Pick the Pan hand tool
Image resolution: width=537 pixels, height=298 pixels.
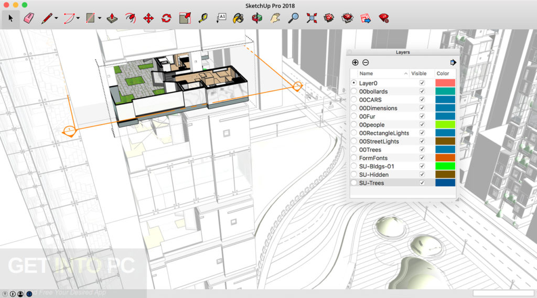tap(275, 18)
